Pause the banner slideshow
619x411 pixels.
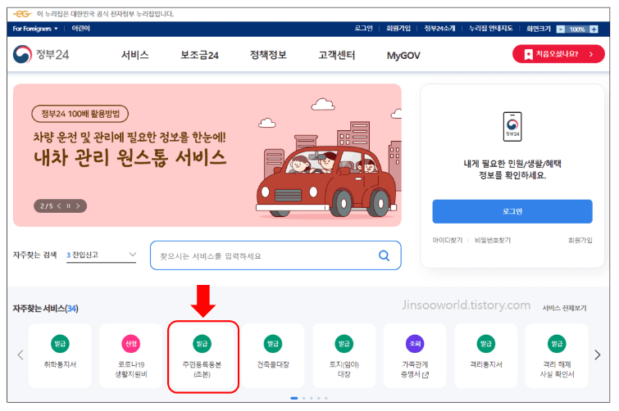coord(68,205)
